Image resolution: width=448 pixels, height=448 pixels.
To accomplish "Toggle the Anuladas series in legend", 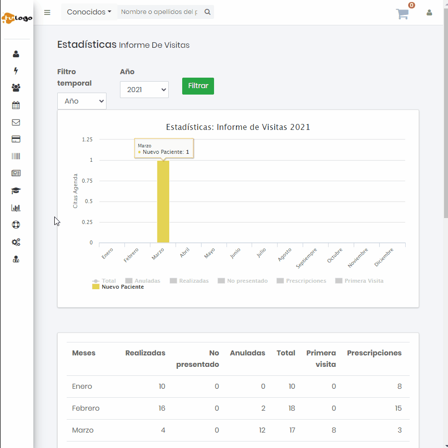I will point(143,281).
